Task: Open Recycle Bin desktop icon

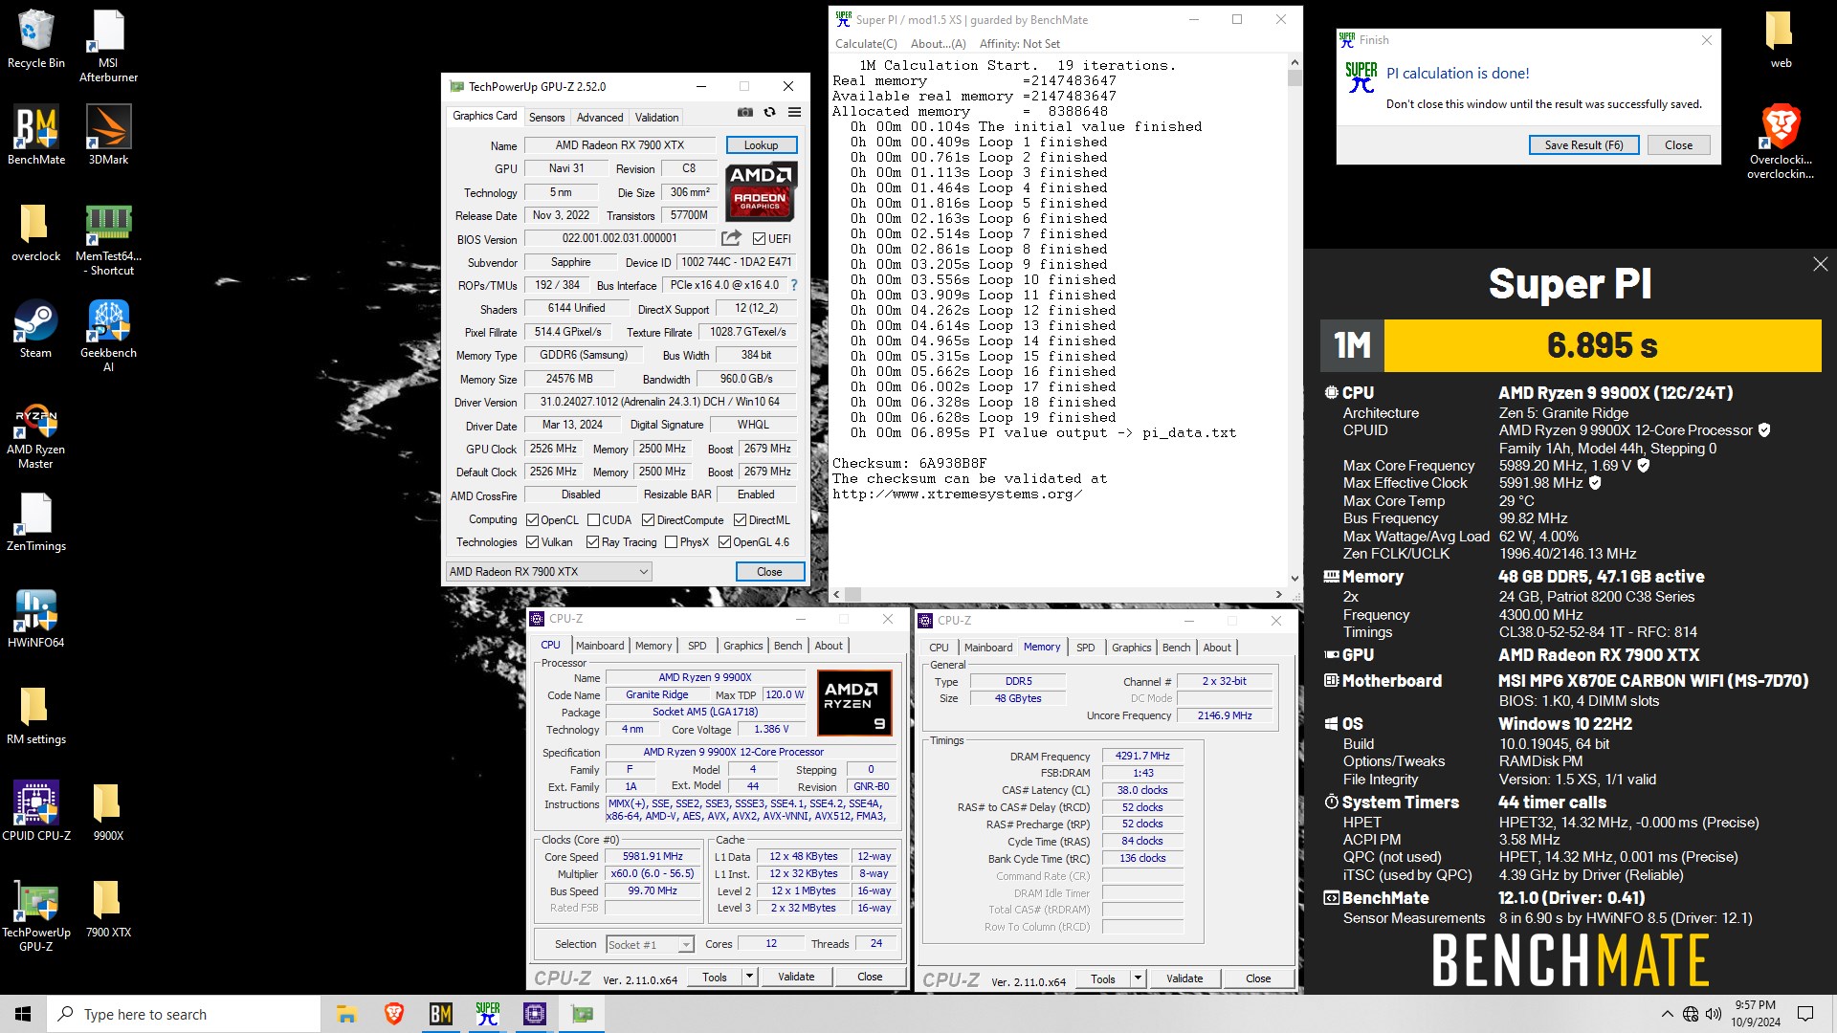Action: coord(36,39)
